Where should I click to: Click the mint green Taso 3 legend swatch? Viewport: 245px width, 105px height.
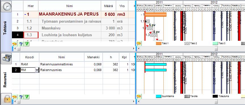tap(215, 43)
